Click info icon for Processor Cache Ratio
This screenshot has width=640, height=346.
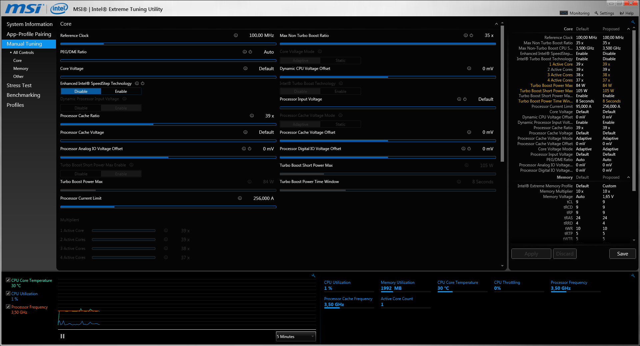[252, 116]
